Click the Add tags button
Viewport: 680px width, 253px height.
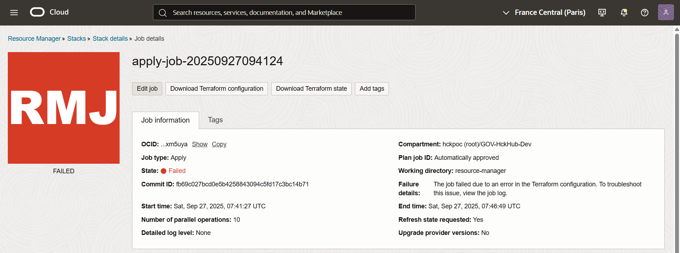[372, 89]
